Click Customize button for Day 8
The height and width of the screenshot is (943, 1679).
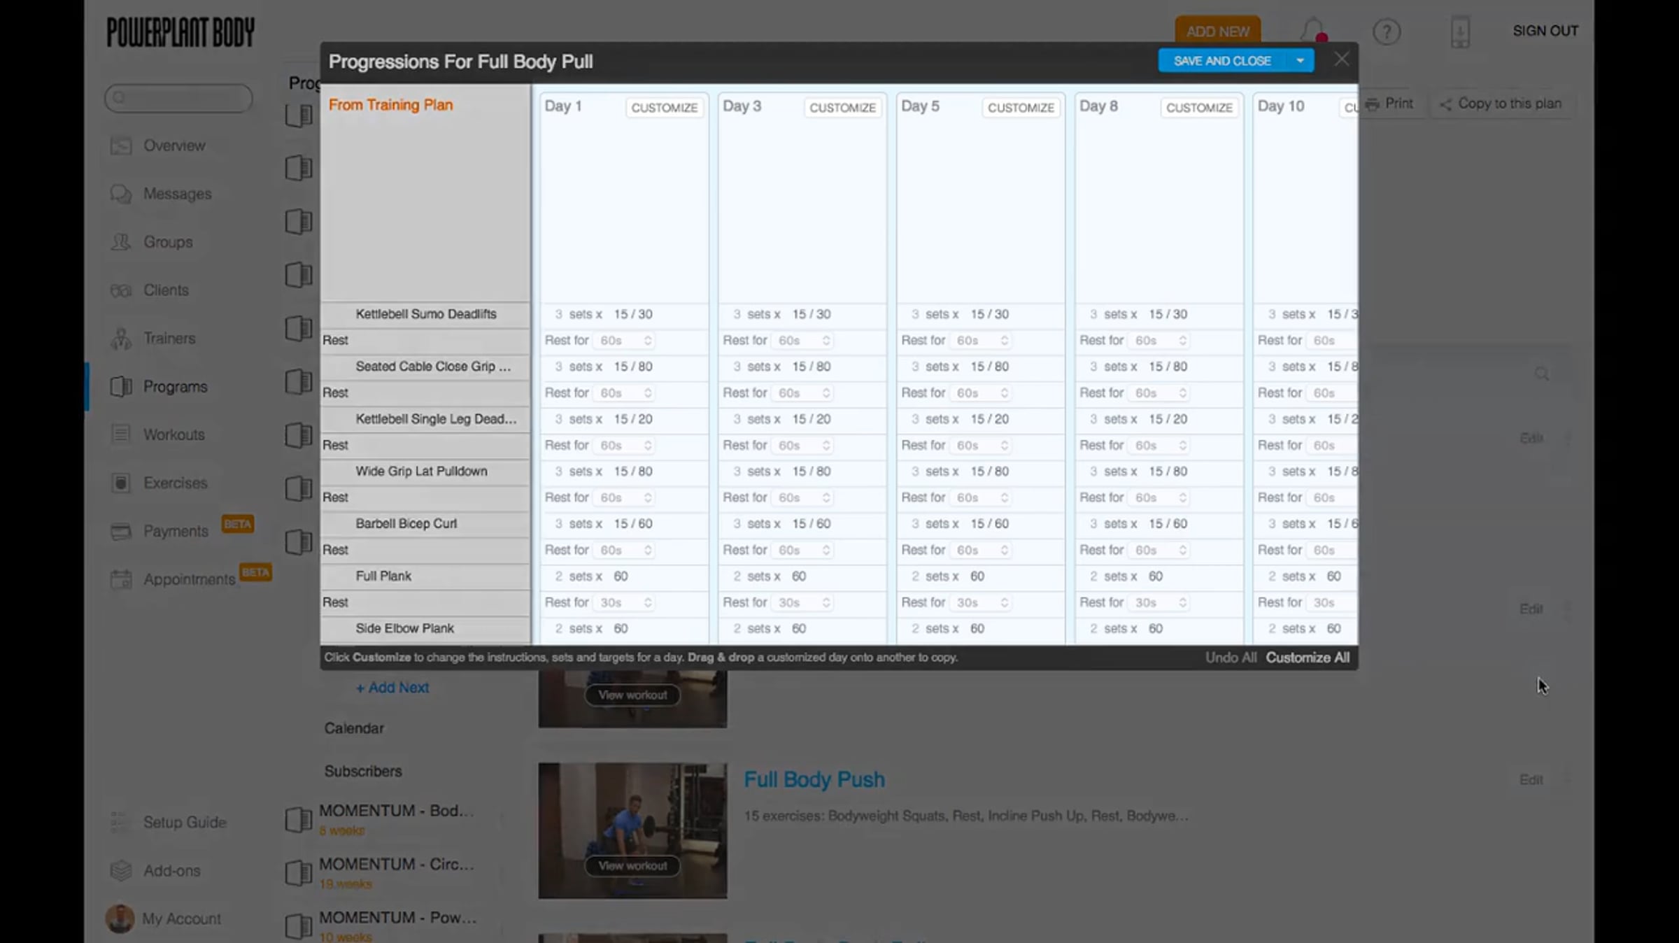tap(1198, 107)
